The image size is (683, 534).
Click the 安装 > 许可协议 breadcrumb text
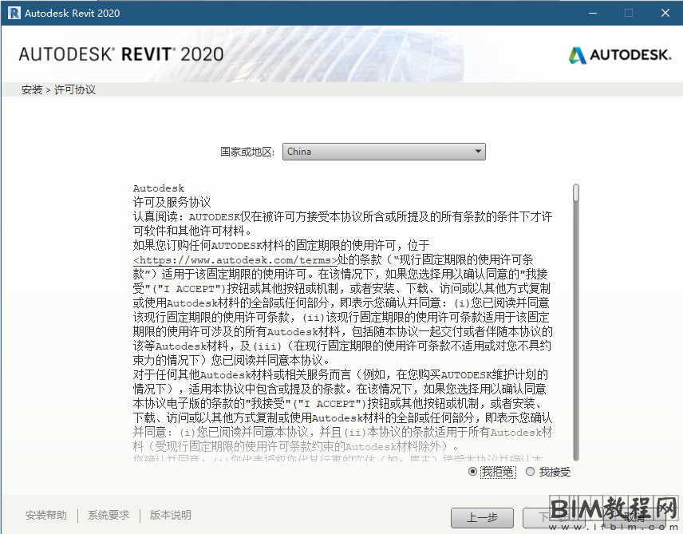click(x=58, y=90)
